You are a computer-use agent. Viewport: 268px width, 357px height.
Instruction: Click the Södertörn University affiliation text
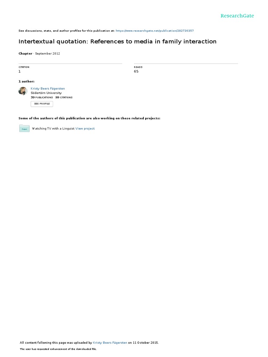[46, 93]
